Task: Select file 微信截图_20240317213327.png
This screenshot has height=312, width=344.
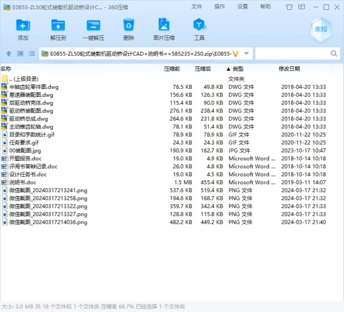Action: click(x=48, y=214)
